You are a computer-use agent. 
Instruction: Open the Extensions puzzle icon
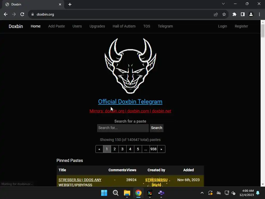click(x=234, y=15)
